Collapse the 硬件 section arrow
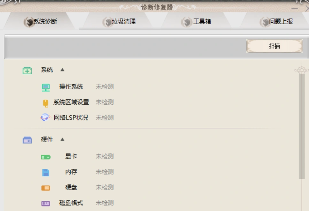Image resolution: width=309 pixels, height=211 pixels. (x=62, y=139)
